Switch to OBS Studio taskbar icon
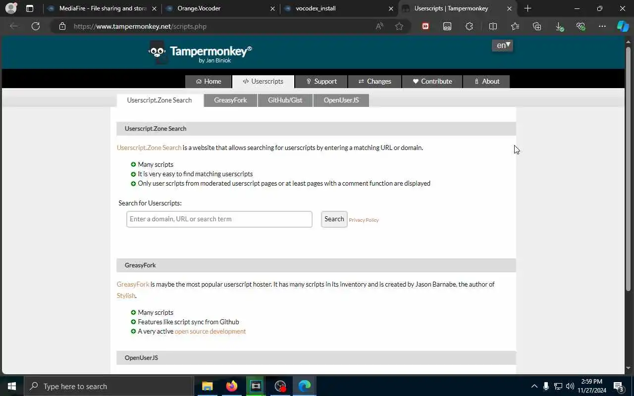The image size is (634, 396). (280, 386)
